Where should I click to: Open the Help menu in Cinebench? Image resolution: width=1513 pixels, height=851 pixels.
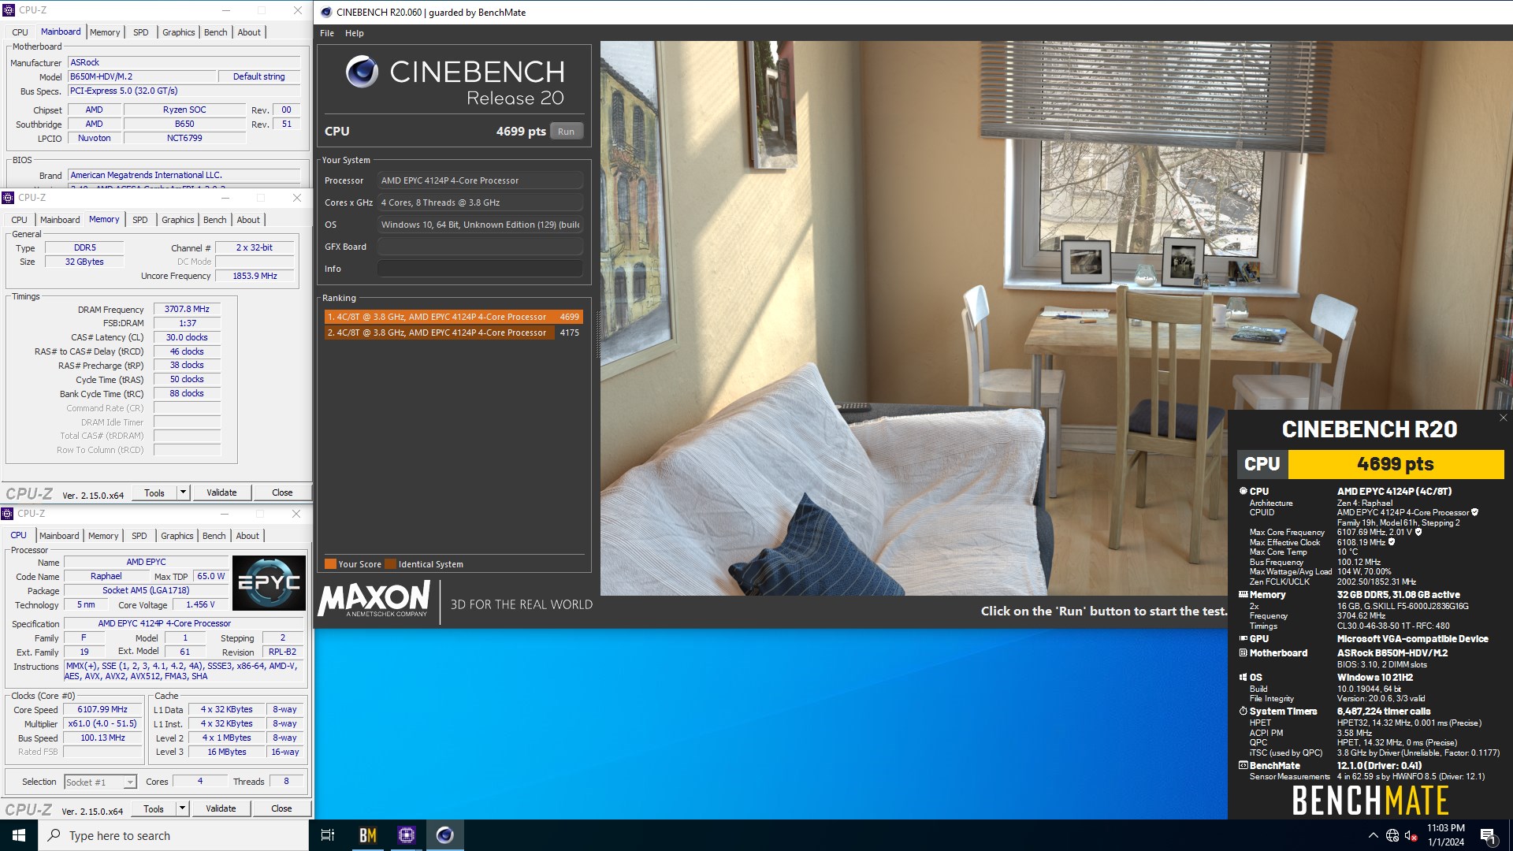355,33
